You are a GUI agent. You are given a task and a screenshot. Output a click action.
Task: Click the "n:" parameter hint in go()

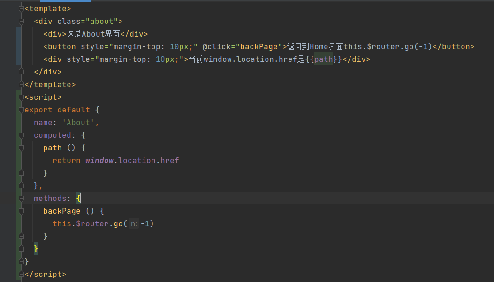(134, 224)
